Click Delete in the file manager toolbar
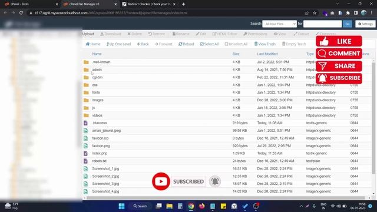This screenshot has width=377, height=212. (135, 34)
